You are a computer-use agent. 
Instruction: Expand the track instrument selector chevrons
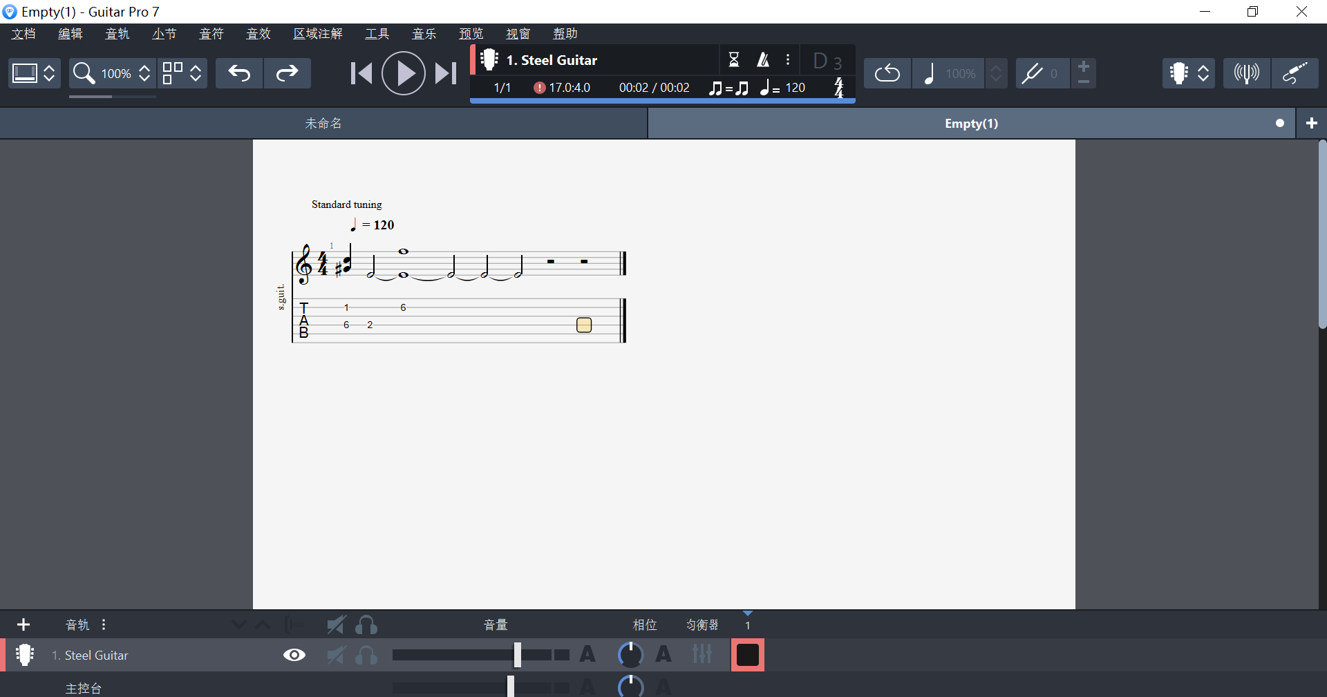1203,73
